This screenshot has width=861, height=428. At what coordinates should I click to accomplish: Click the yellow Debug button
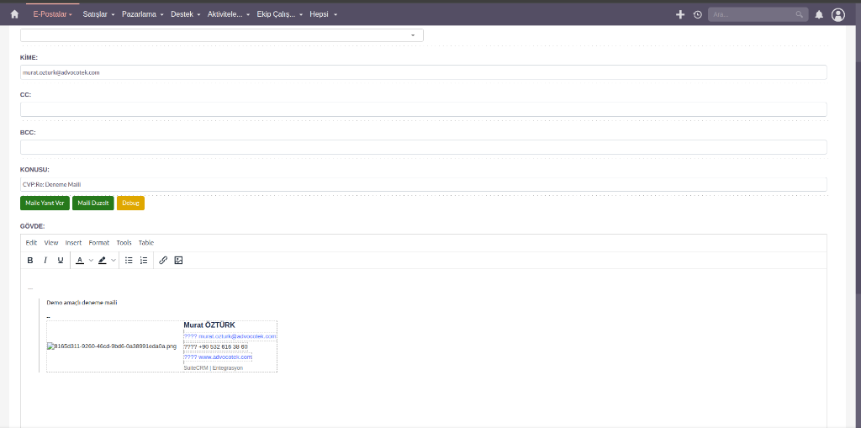pyautogui.click(x=130, y=203)
